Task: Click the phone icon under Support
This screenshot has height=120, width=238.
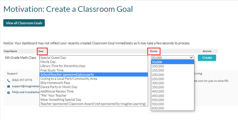Action: pos(9,81)
